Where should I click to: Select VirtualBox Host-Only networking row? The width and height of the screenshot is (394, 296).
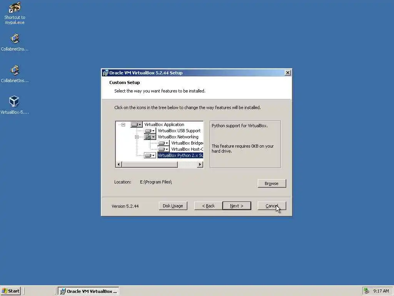pyautogui.click(x=187, y=149)
